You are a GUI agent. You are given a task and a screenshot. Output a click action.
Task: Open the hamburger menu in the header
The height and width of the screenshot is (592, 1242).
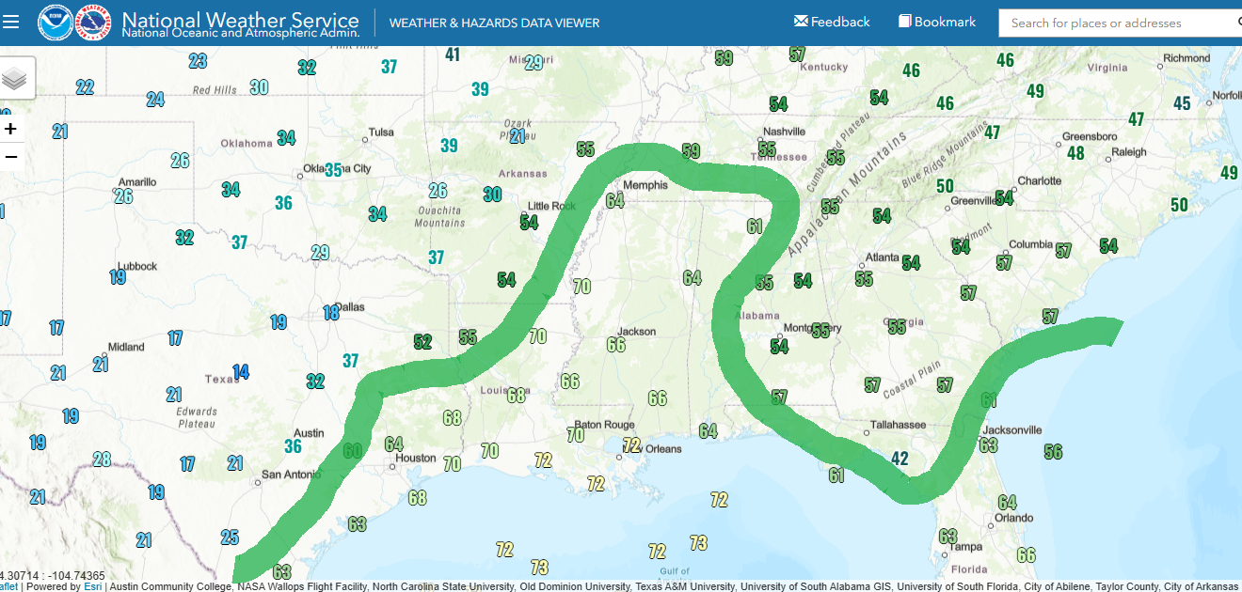pyautogui.click(x=10, y=22)
